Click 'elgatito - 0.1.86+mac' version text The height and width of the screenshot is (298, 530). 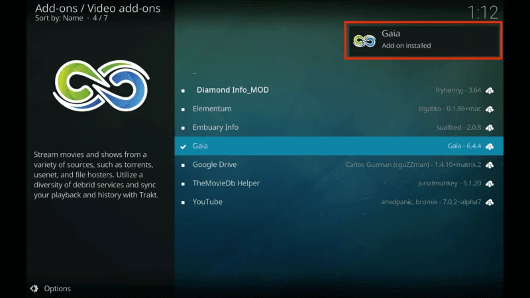click(450, 109)
